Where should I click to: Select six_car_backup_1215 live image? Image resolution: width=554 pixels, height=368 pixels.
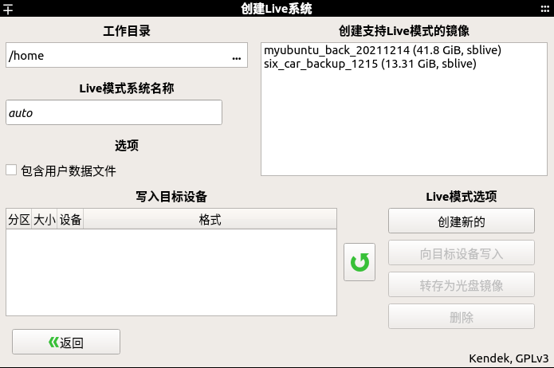(x=370, y=64)
